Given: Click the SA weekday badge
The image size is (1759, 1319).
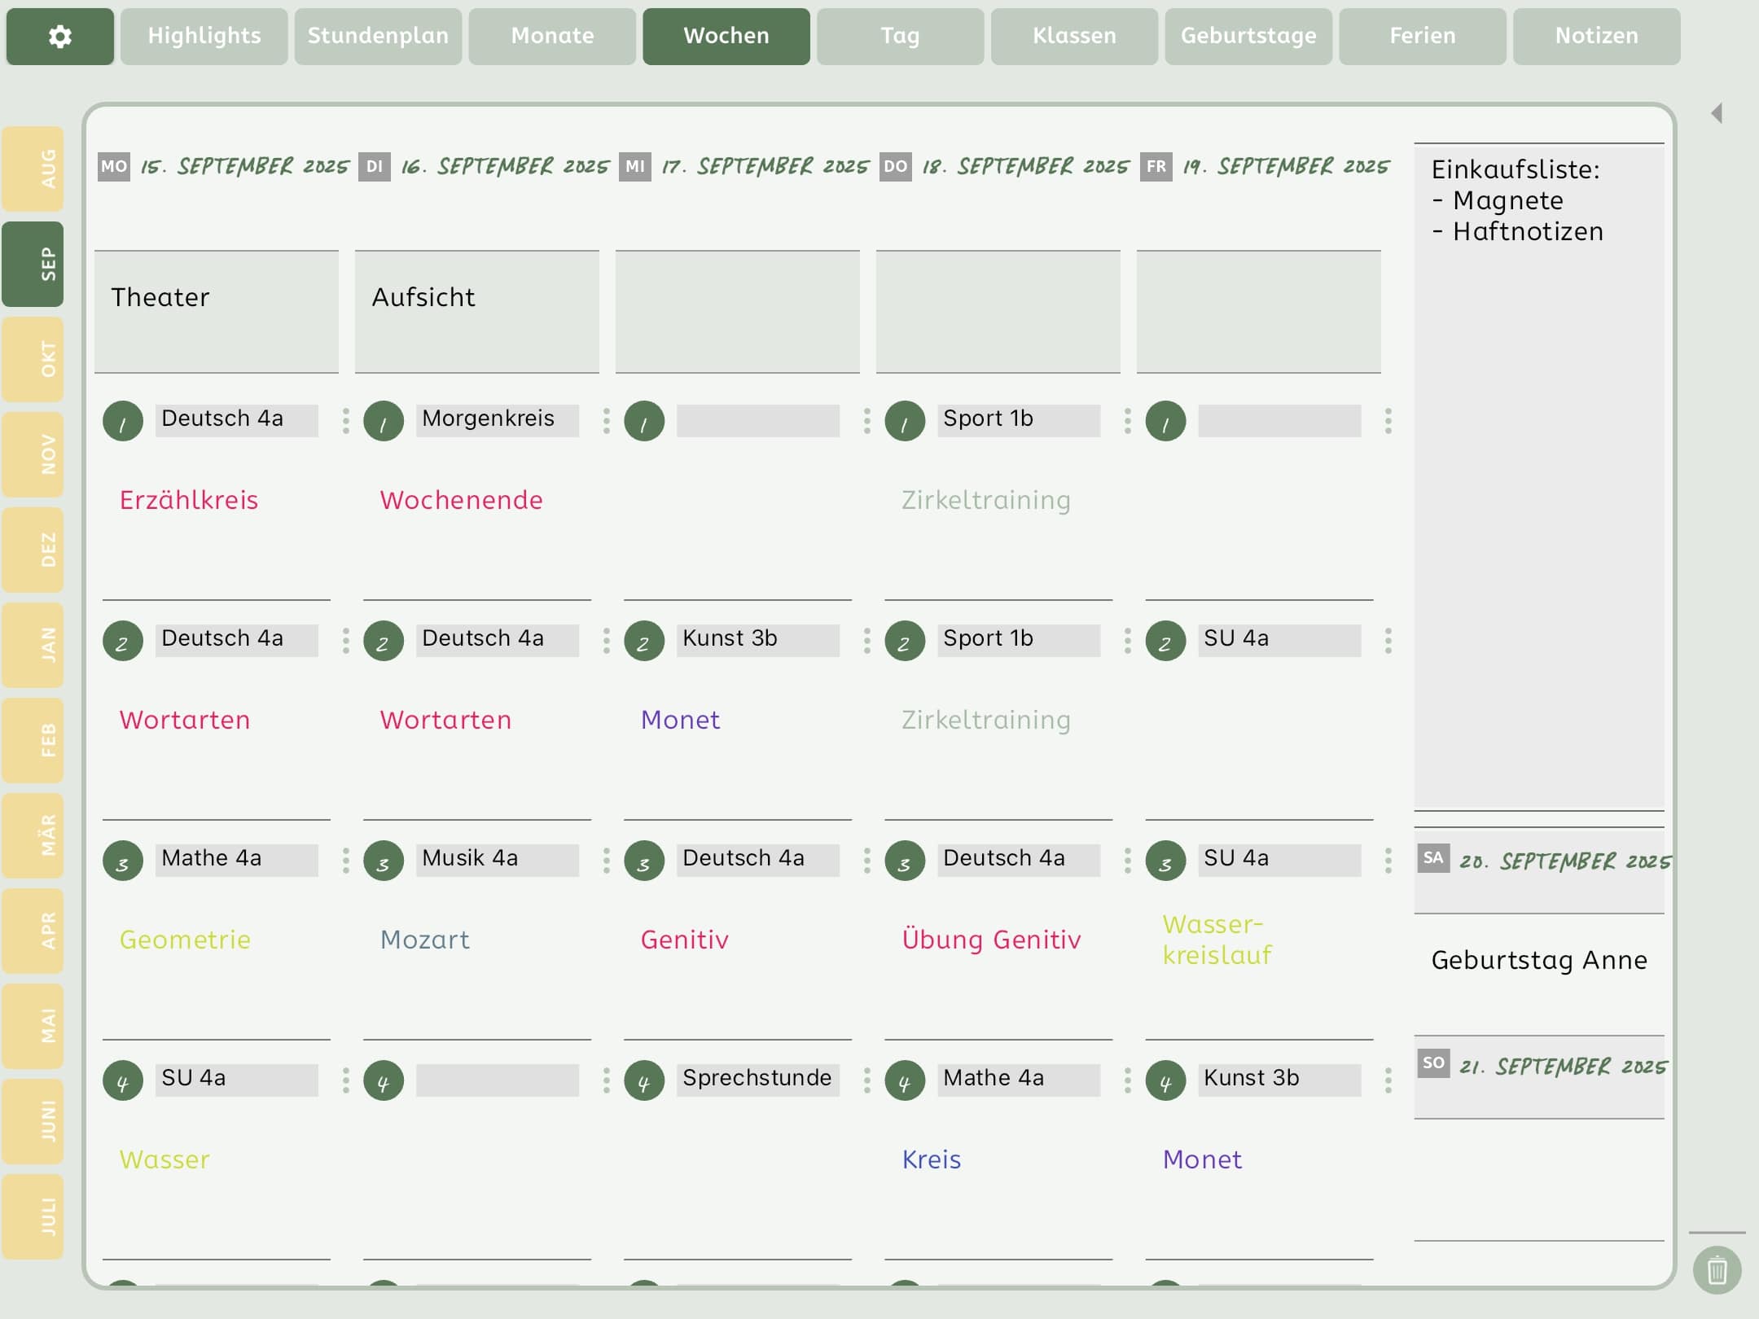Looking at the screenshot, I should tap(1433, 858).
